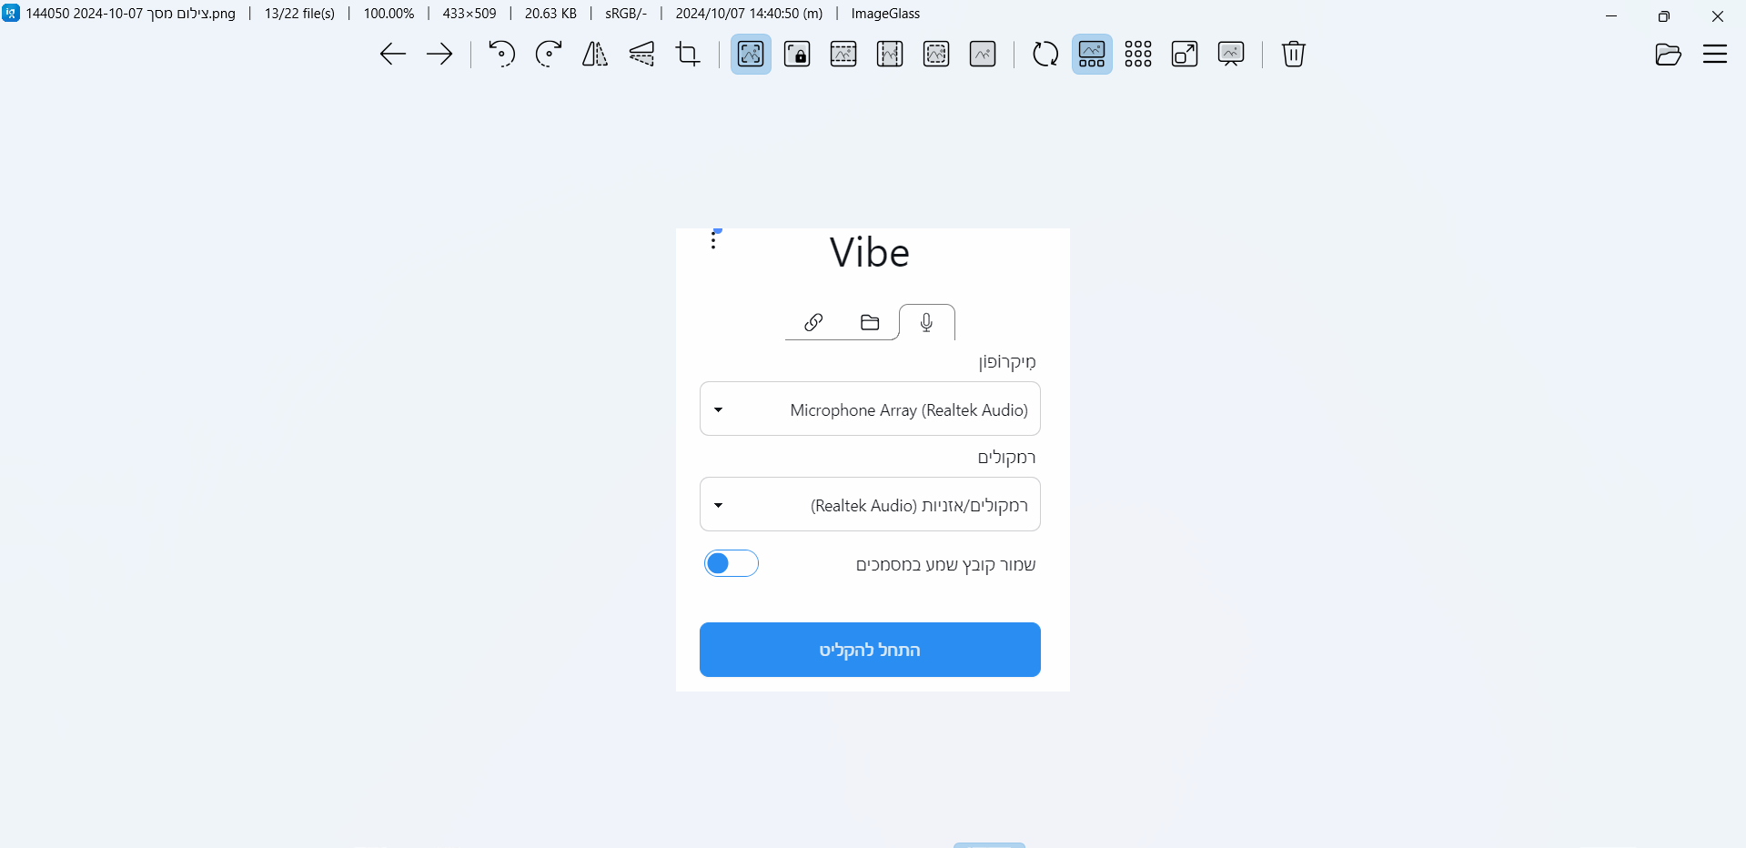
Task: Click the ImageGlass name in title bar
Action: tap(885, 14)
